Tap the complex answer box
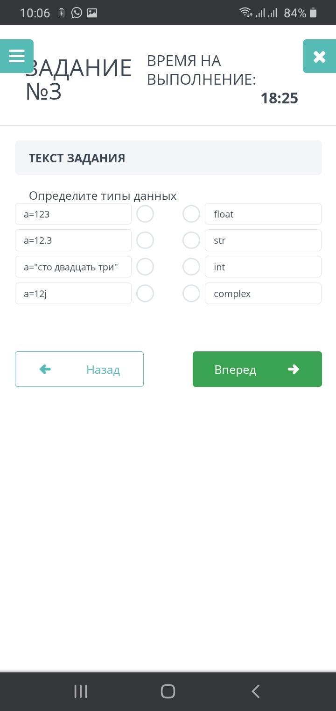The width and height of the screenshot is (336, 711). (x=263, y=293)
